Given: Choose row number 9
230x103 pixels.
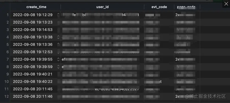Looking at the screenshot, I should [x=8, y=74].
